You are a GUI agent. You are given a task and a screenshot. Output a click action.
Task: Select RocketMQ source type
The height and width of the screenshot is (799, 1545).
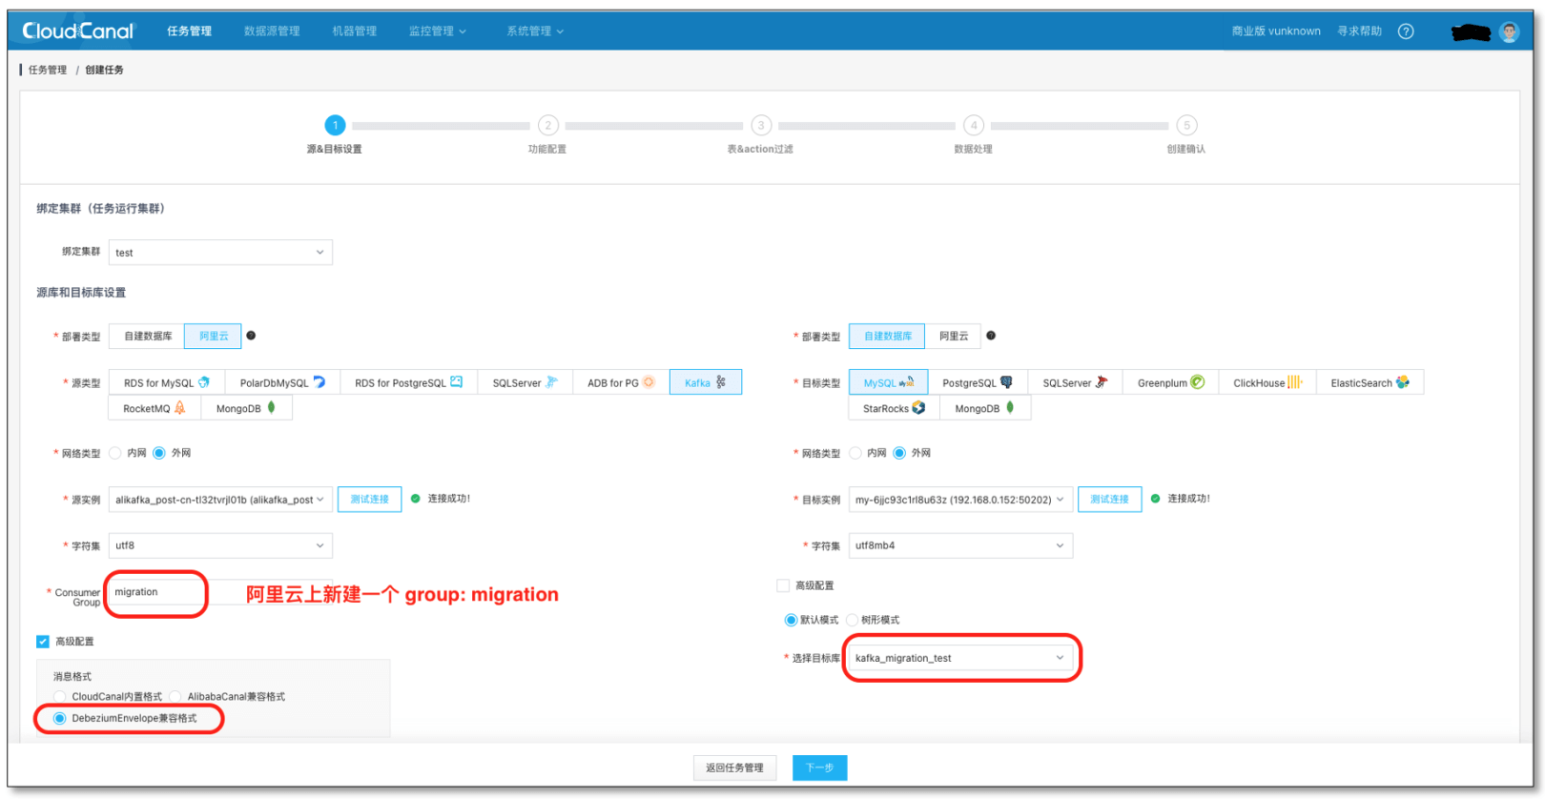click(x=154, y=408)
